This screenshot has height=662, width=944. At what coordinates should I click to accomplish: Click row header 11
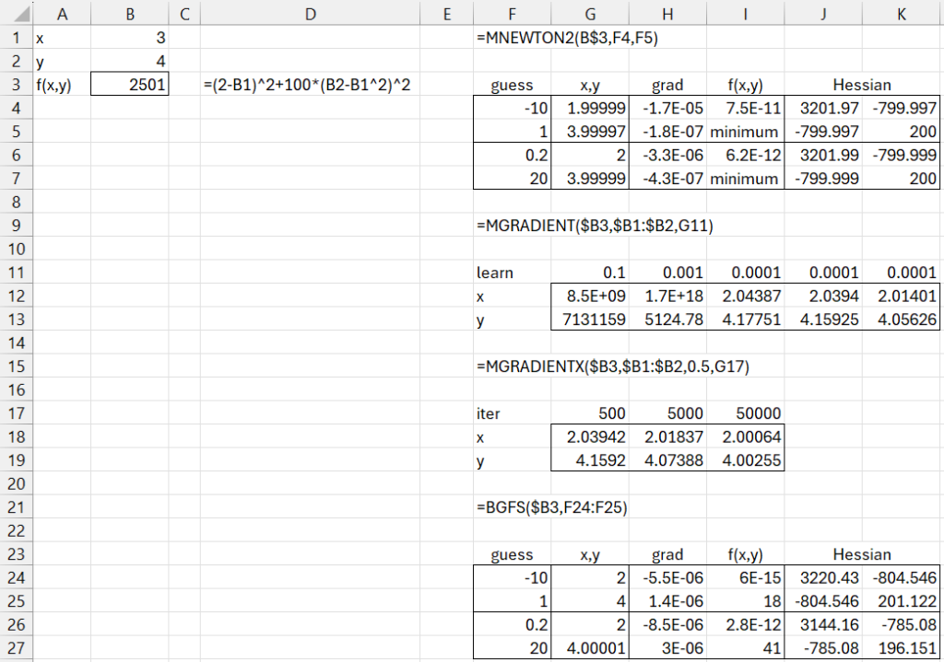tap(14, 273)
